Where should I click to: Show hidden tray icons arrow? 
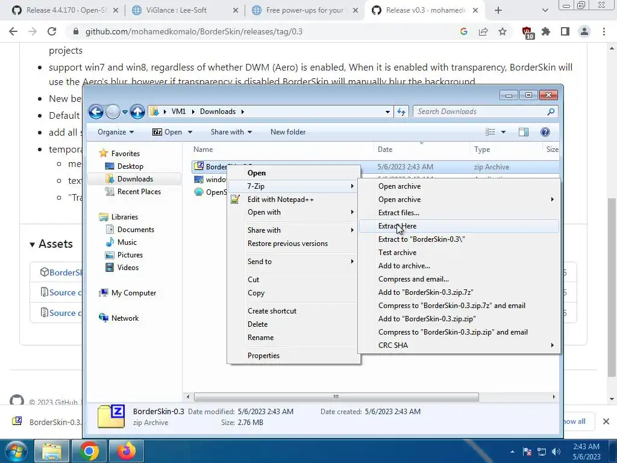(x=512, y=452)
